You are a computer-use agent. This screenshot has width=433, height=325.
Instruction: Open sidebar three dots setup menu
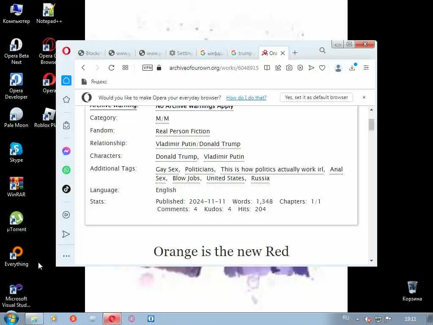(x=66, y=256)
